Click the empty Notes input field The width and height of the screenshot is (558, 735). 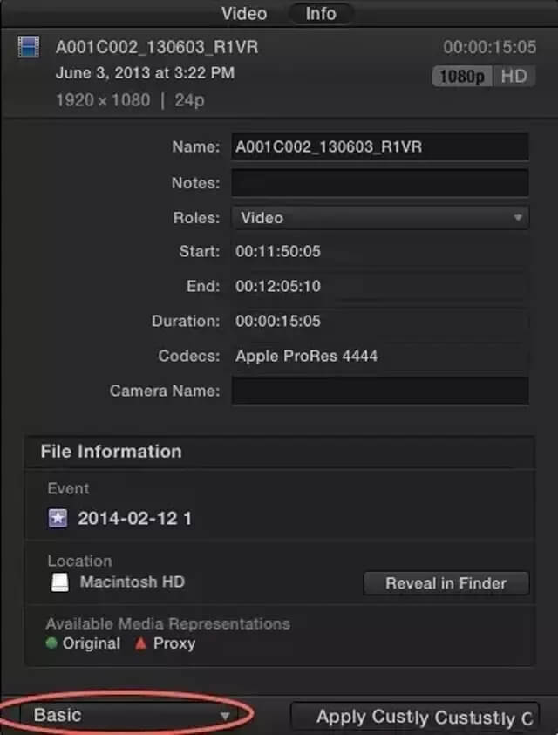click(x=379, y=183)
